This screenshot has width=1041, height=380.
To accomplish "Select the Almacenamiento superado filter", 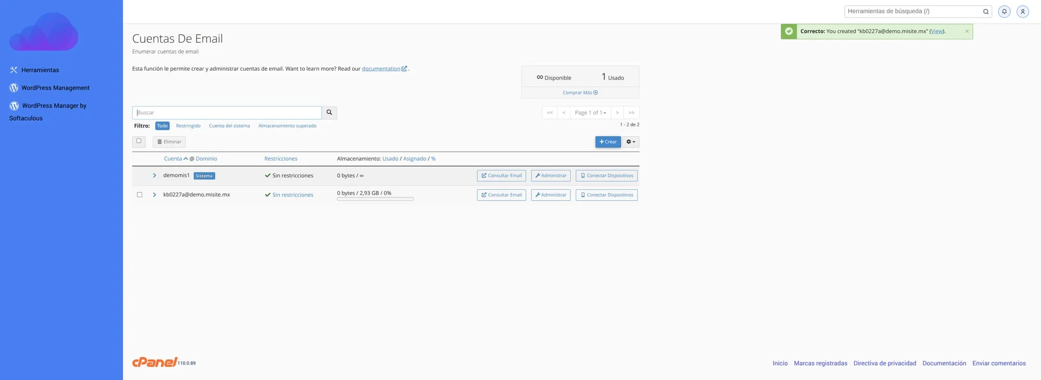I will pyautogui.click(x=287, y=126).
